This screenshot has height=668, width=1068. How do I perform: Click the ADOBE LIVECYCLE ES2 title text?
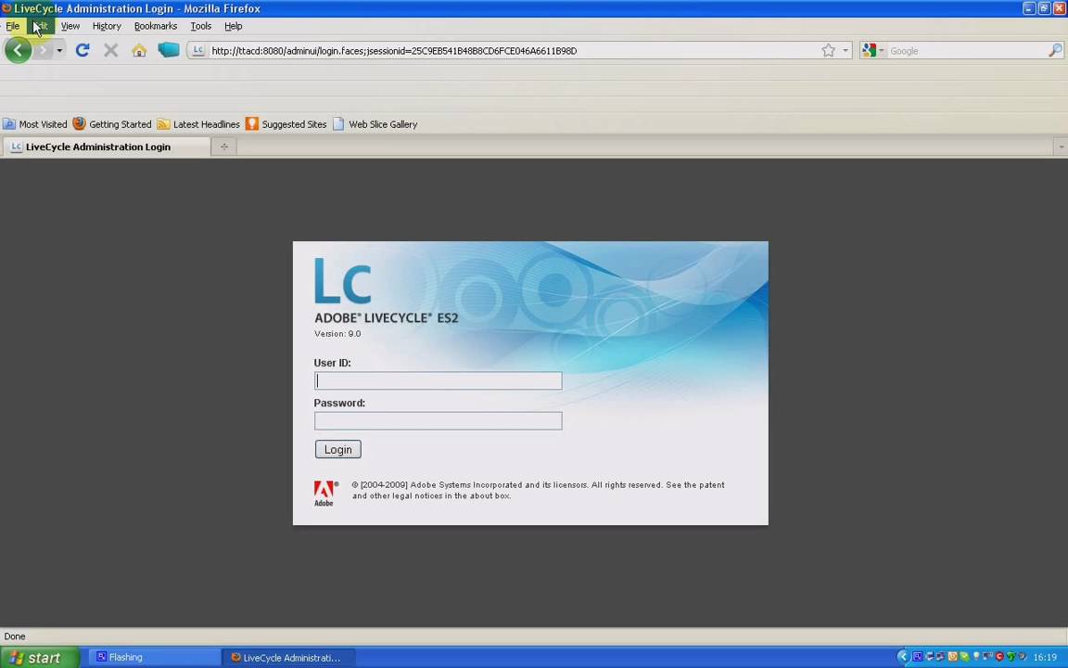(x=387, y=317)
